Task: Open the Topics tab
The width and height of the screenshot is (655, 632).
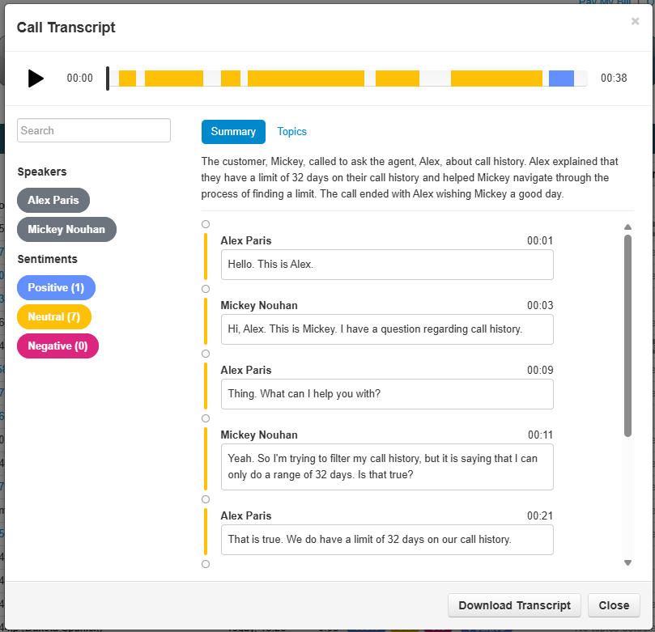Action: pos(292,131)
